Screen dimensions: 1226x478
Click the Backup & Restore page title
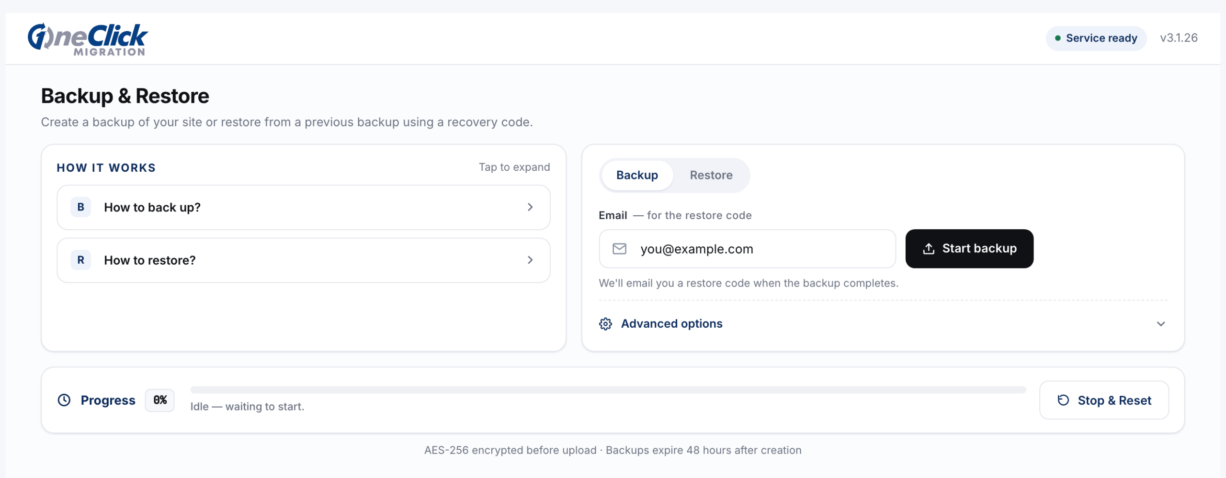coord(125,96)
